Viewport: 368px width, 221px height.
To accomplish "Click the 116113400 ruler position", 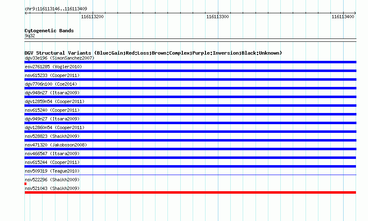I will 343,17.
